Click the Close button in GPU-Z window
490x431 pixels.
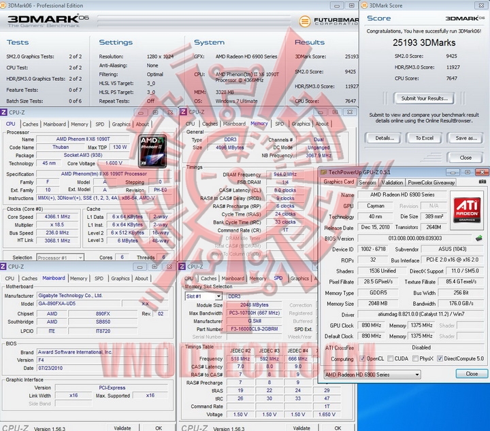point(472,374)
